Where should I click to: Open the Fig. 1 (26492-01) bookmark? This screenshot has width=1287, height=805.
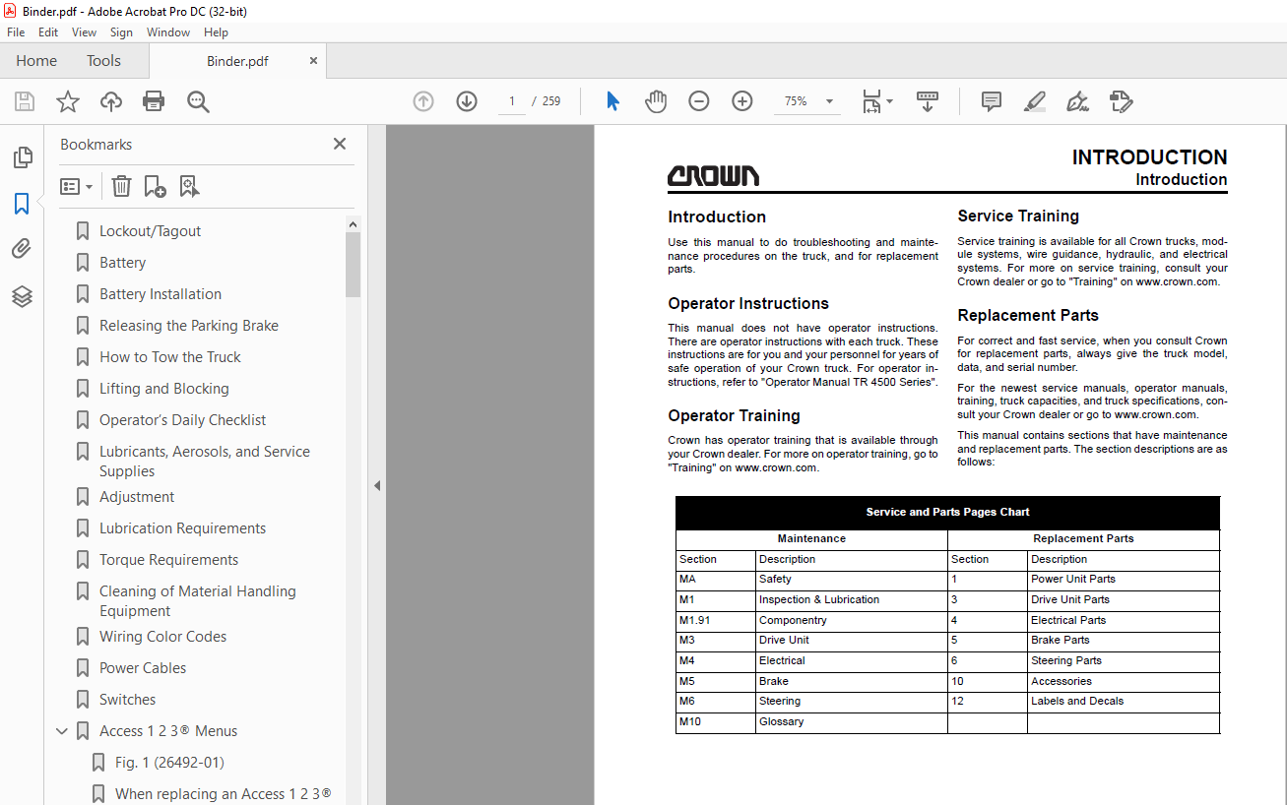(169, 763)
